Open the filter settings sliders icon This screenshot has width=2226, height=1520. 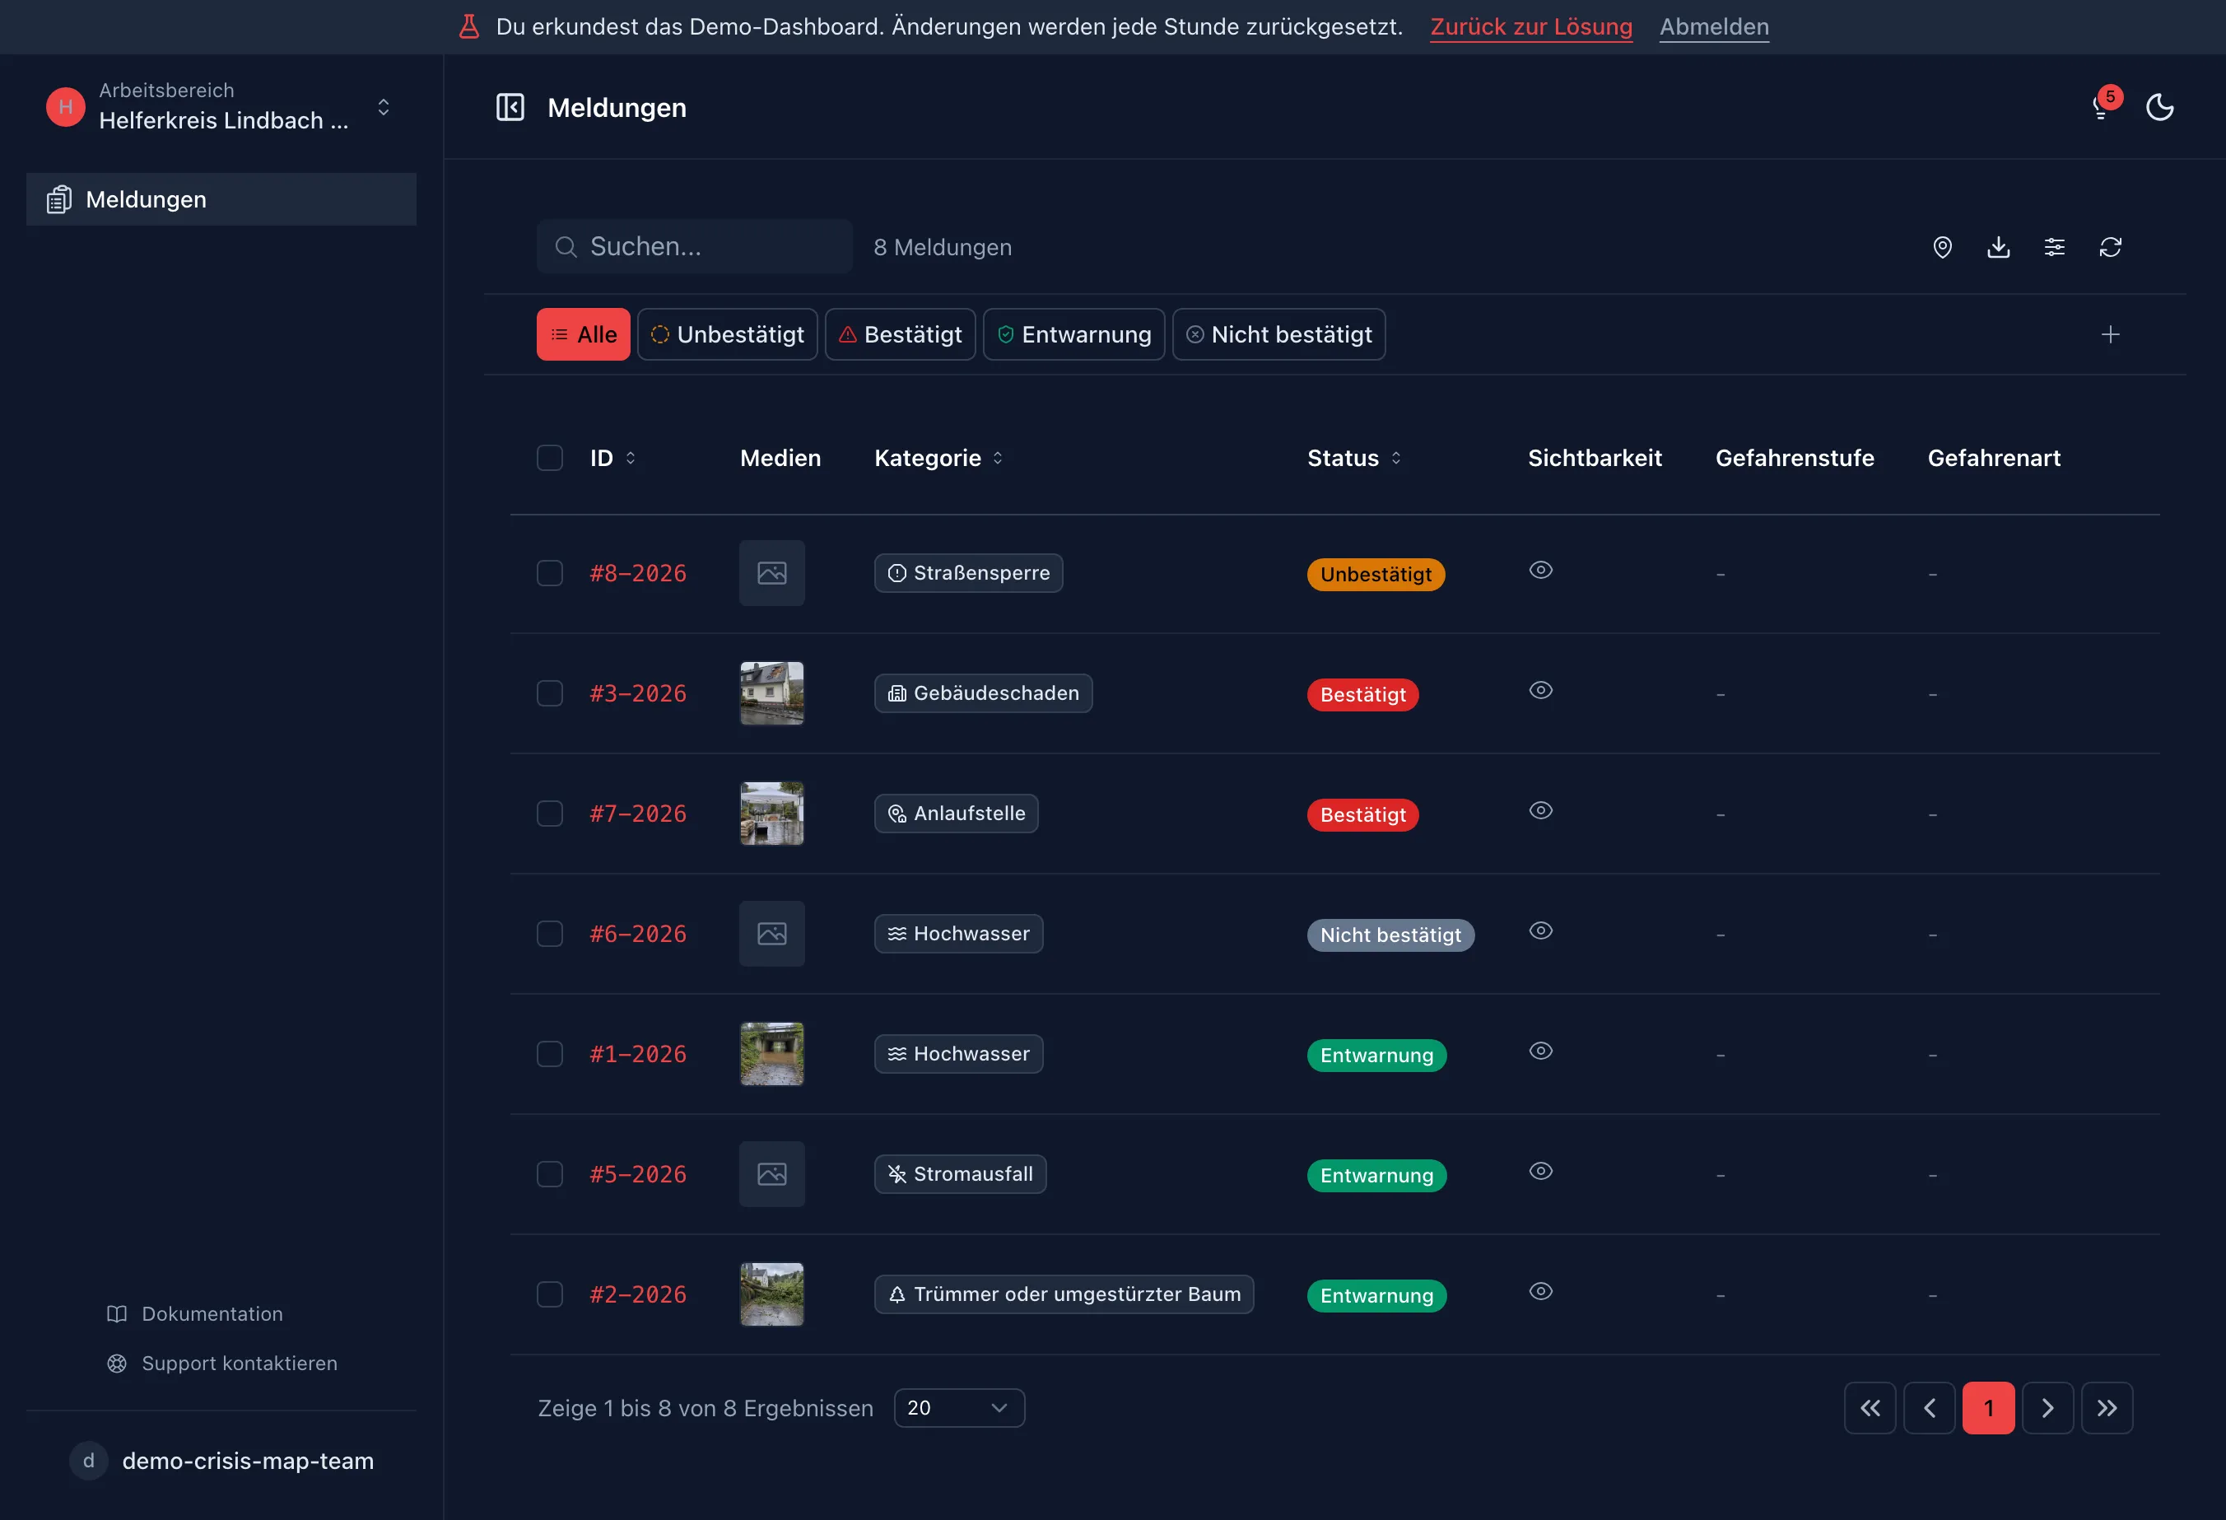pos(2055,247)
